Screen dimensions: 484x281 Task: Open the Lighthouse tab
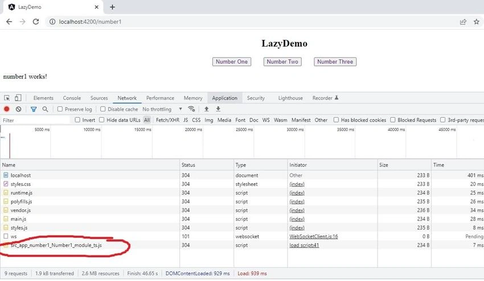click(x=290, y=98)
